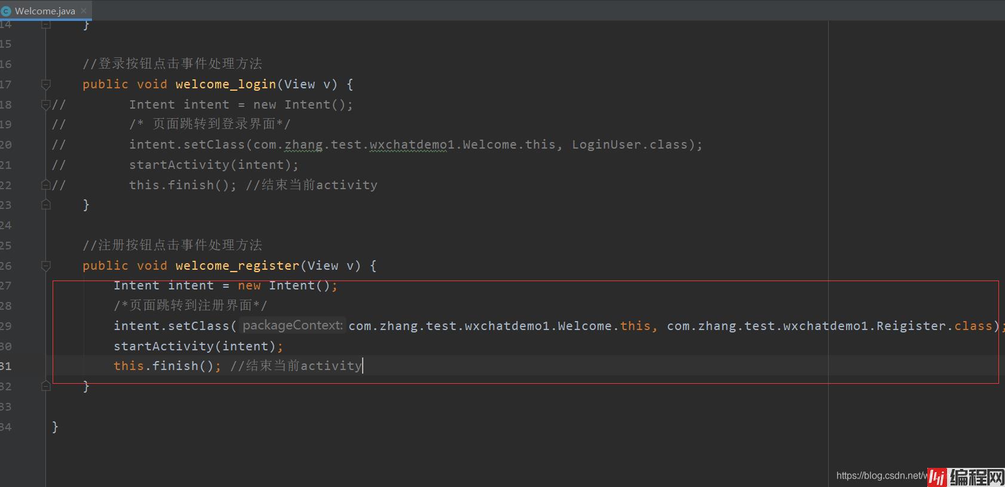Place the cursor on the welcome_register method name

pyautogui.click(x=237, y=266)
